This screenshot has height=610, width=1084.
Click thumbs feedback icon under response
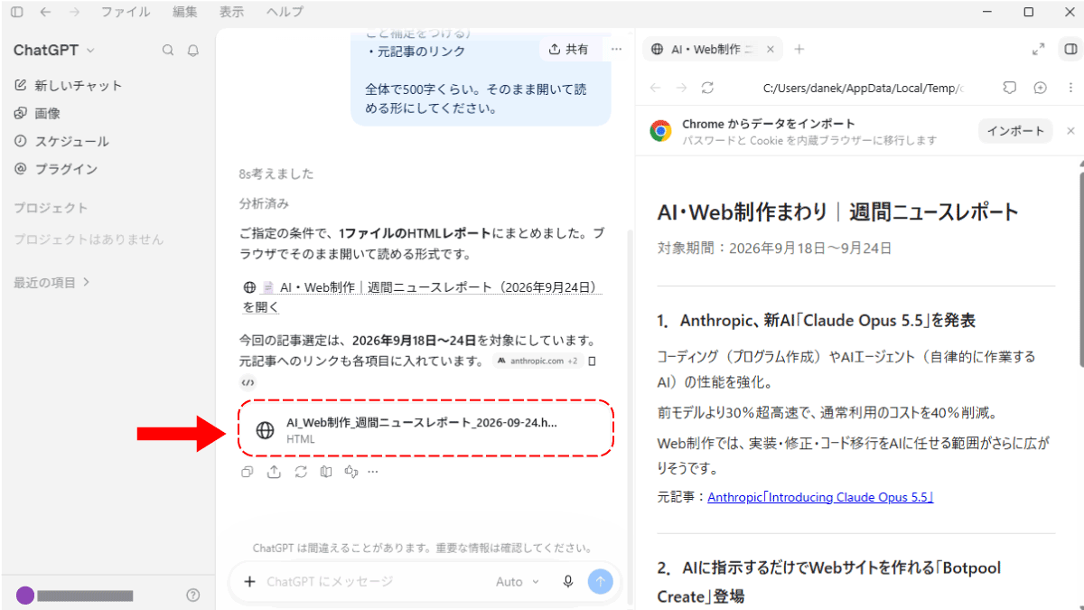coord(351,472)
